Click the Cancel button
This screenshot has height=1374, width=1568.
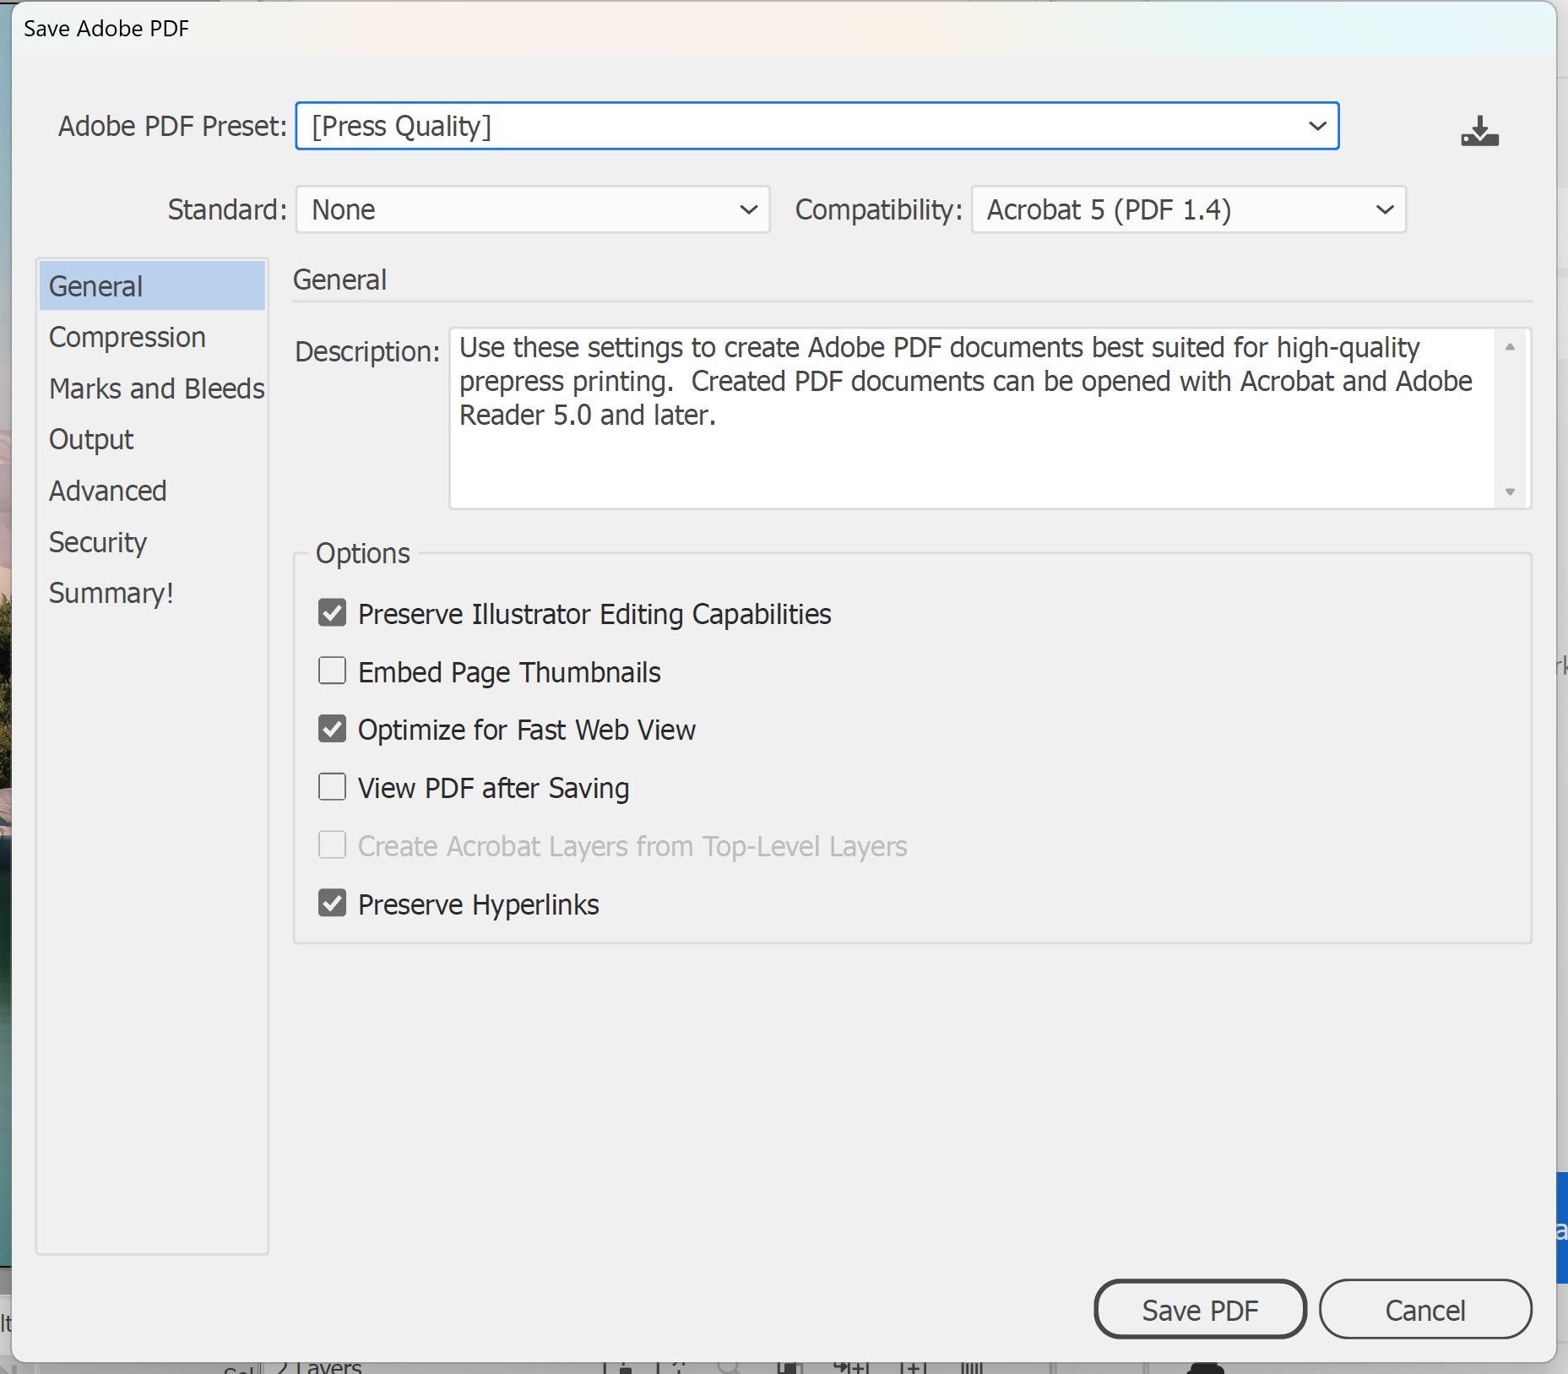coord(1425,1310)
